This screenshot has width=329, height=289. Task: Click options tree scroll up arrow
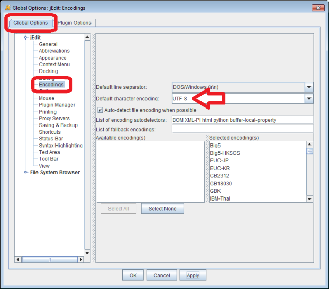(87, 37)
